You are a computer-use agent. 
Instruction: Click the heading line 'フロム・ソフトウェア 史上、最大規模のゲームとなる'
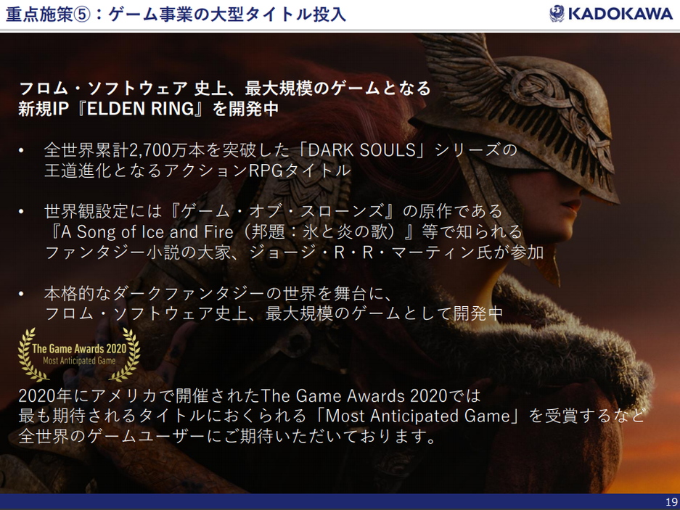tap(225, 89)
